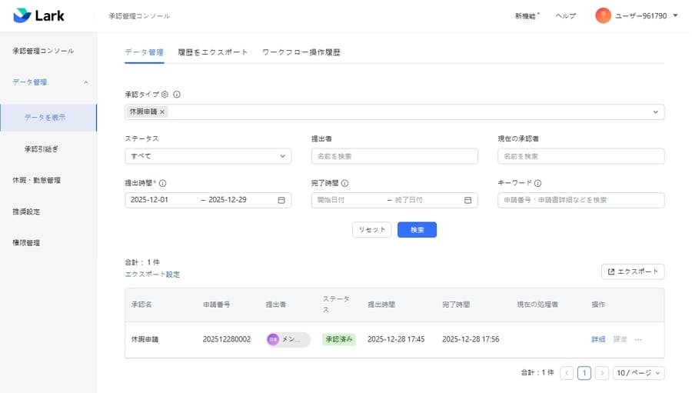Go to the next page arrow
Viewport: 692px width, 393px height.
601,373
